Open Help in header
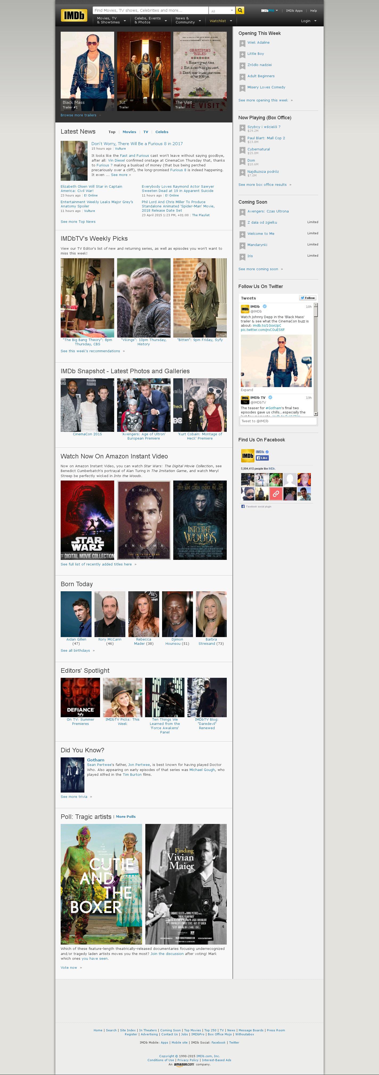379x1075 pixels. pyautogui.click(x=314, y=10)
